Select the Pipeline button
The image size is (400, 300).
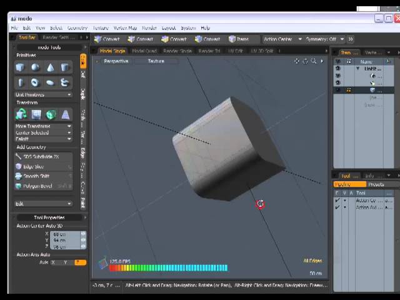click(x=350, y=184)
